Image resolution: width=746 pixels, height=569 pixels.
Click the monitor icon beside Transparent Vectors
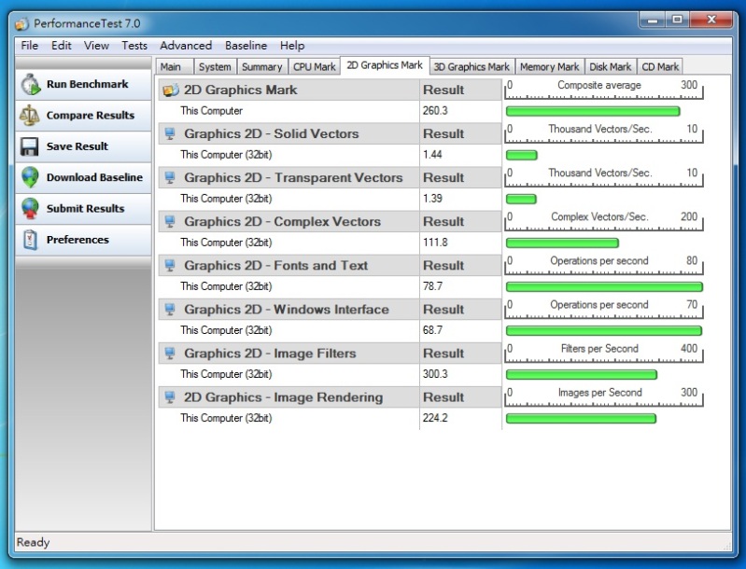[170, 178]
